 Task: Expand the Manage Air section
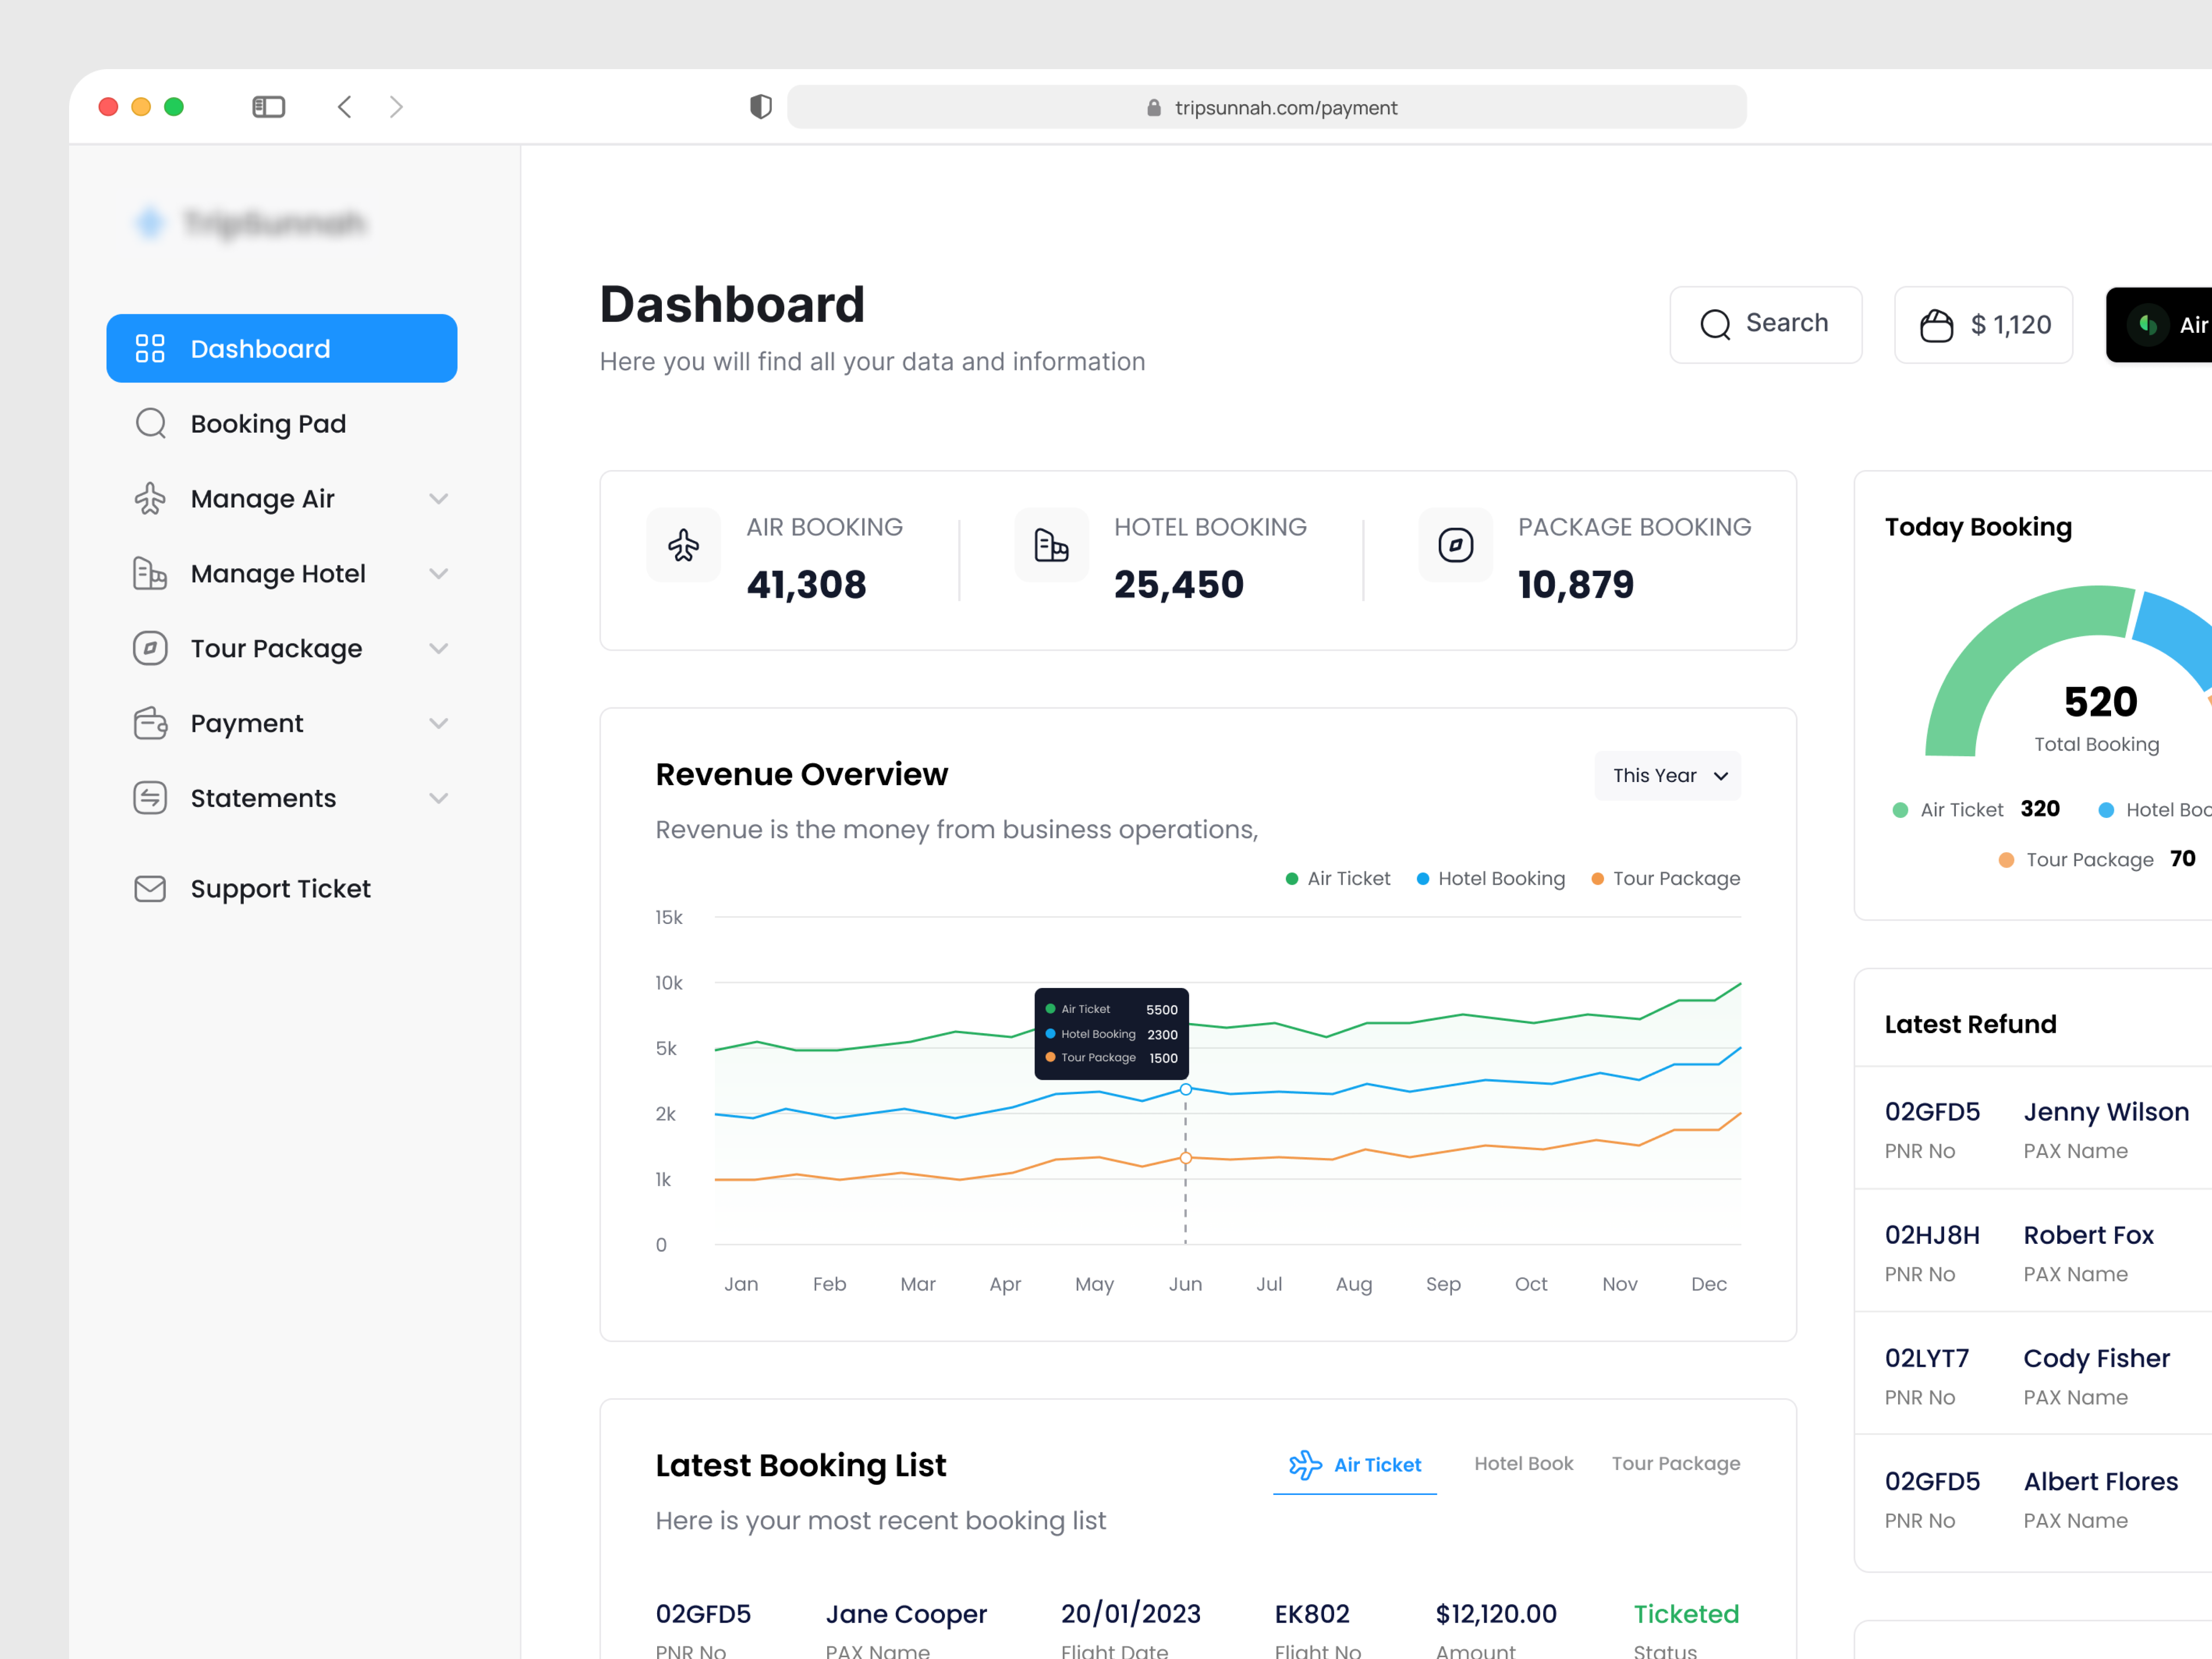click(x=438, y=498)
